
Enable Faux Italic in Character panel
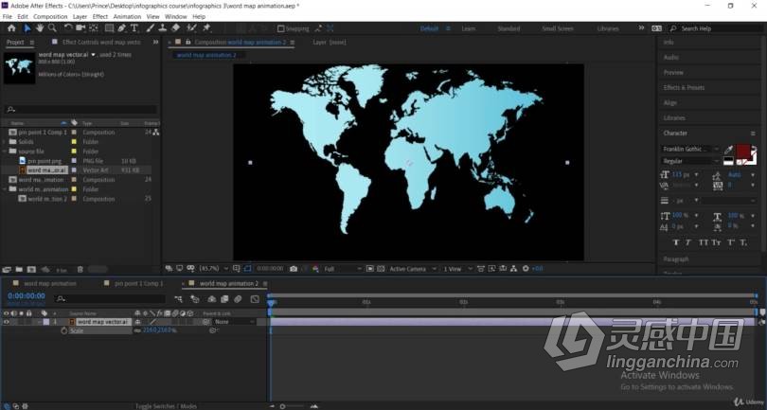click(x=688, y=242)
